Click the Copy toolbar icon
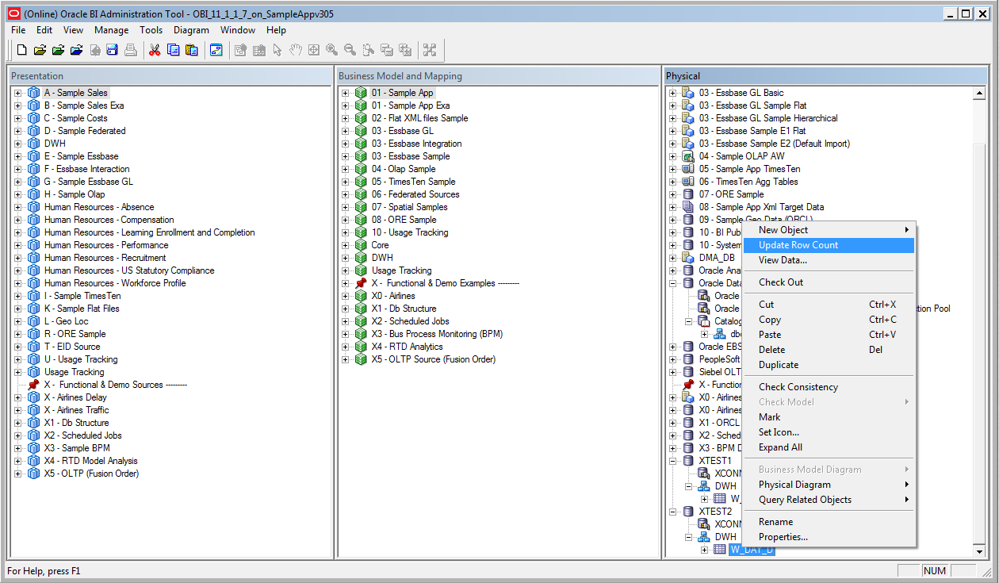Viewport: 999px width, 583px height. (173, 50)
